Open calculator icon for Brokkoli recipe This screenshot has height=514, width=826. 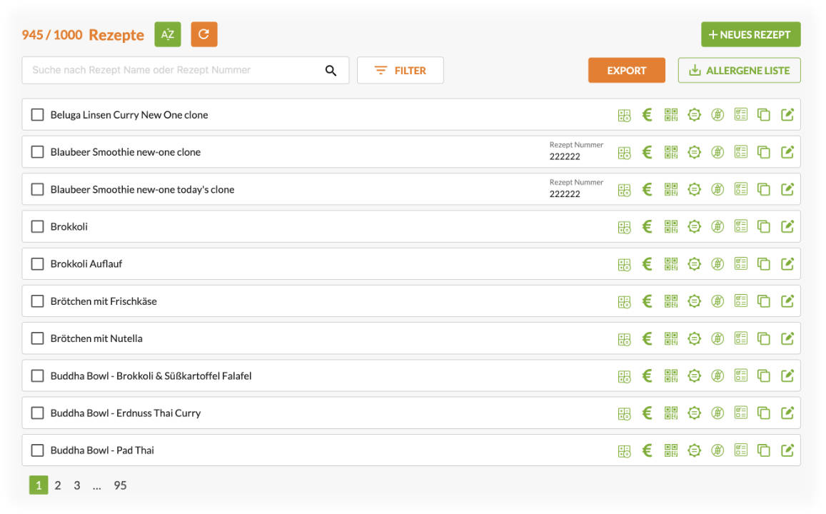(624, 227)
